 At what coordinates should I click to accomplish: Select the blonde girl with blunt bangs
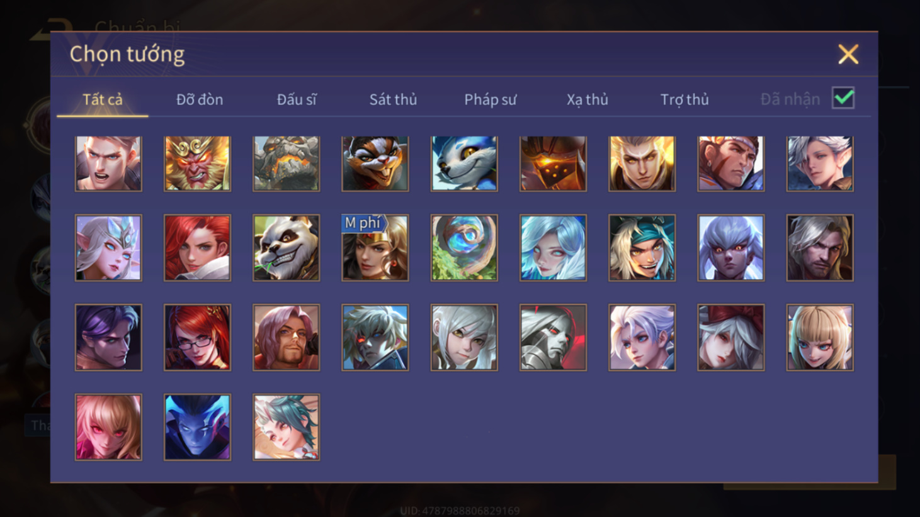(x=820, y=338)
